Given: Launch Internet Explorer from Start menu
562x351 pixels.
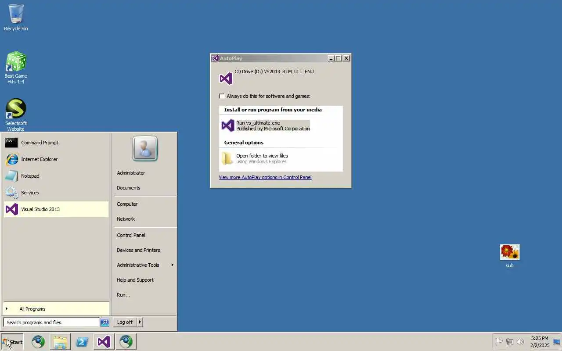Looking at the screenshot, I should [x=56, y=159].
